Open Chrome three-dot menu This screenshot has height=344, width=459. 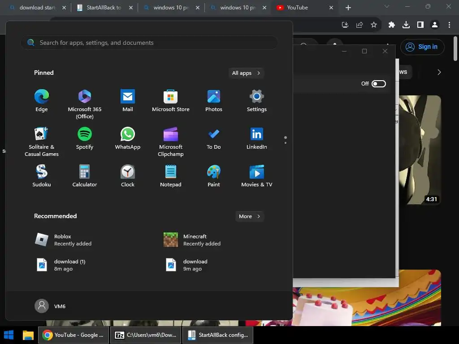[x=449, y=25]
